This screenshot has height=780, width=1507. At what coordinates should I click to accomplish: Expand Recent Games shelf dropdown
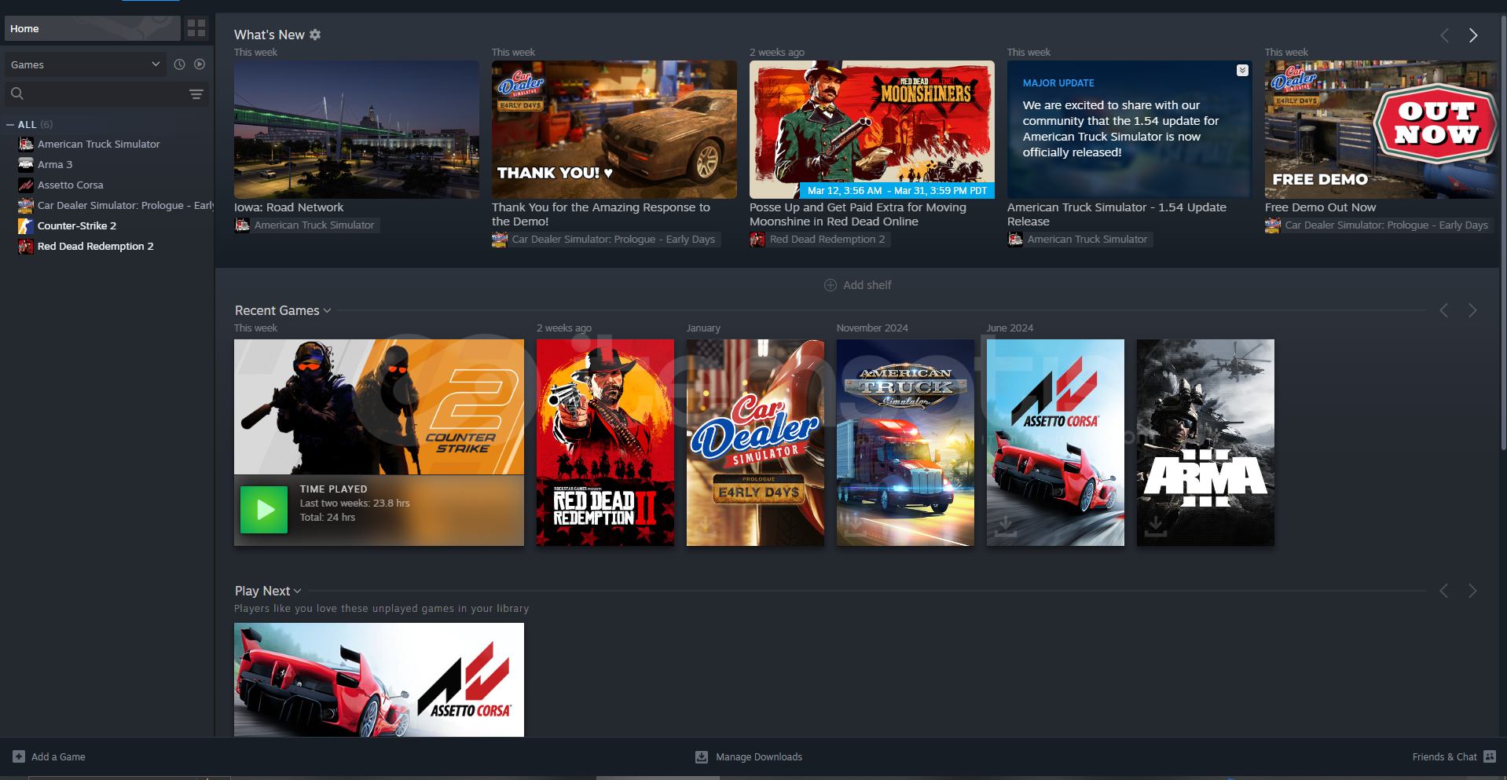coord(327,311)
